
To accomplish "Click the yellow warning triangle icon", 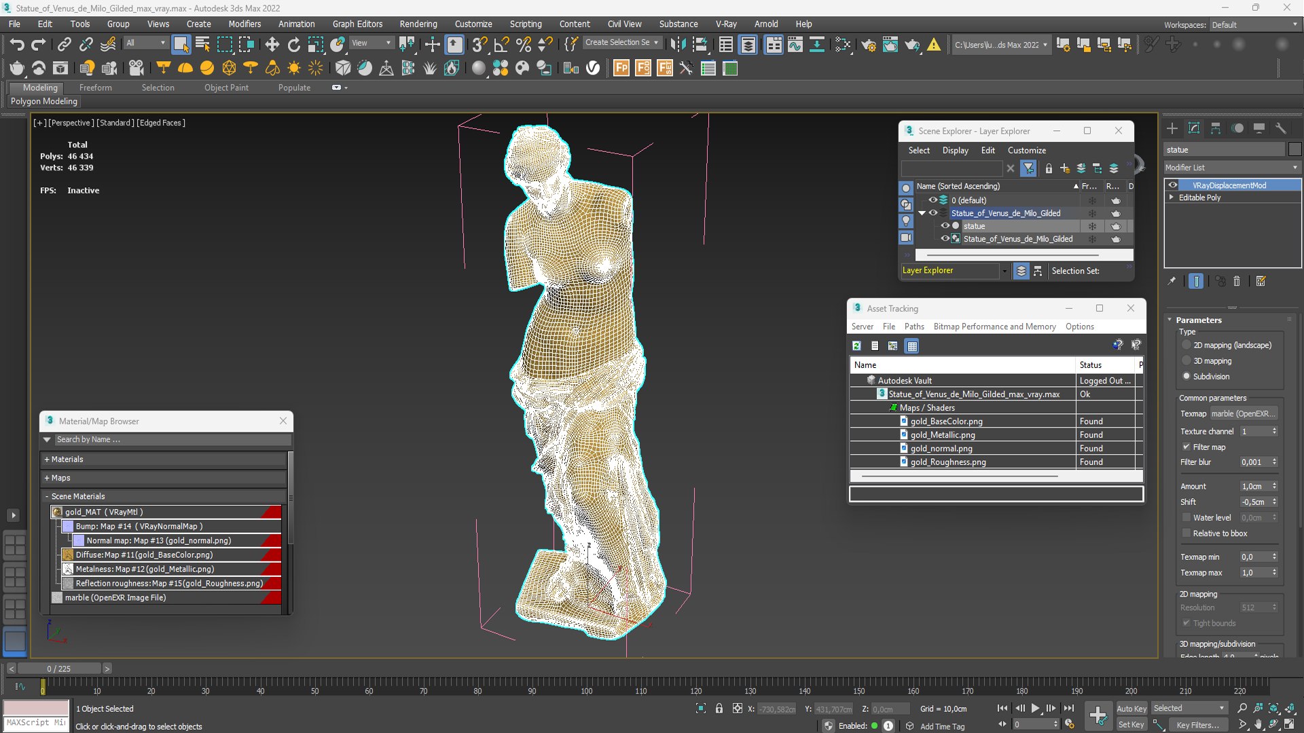I will click(x=934, y=45).
